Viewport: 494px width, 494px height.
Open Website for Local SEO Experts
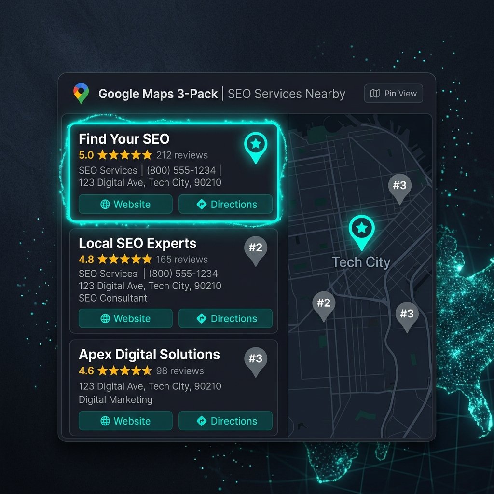coord(125,318)
